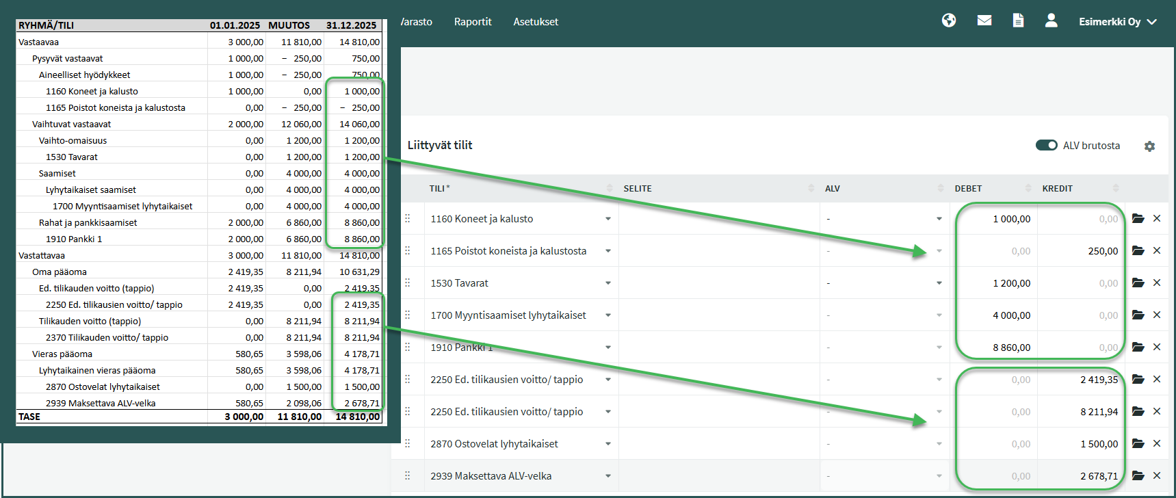Open ALV dropdown in 1530 Tavarat row
Image resolution: width=1176 pixels, height=498 pixels.
(939, 283)
